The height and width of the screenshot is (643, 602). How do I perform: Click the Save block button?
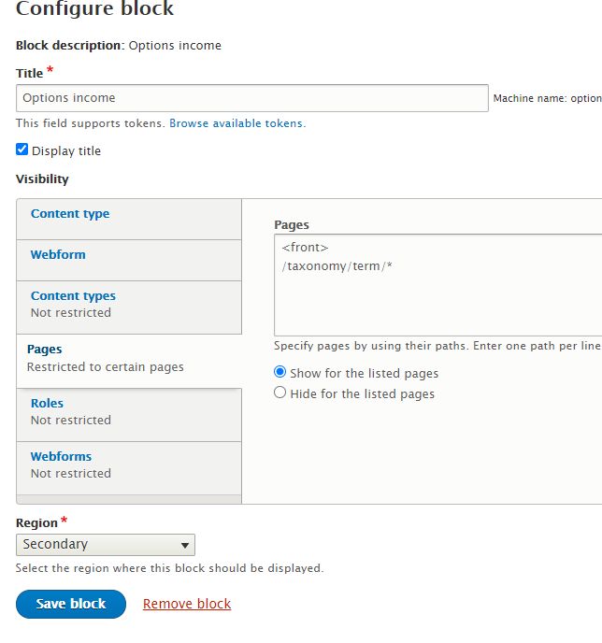(71, 604)
